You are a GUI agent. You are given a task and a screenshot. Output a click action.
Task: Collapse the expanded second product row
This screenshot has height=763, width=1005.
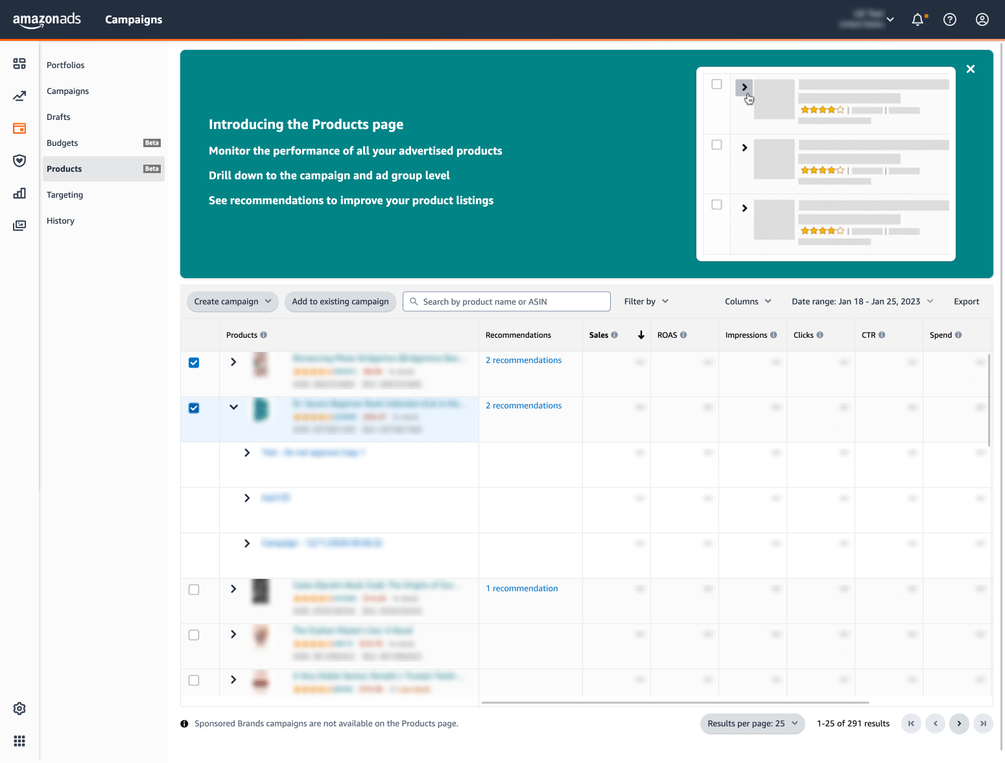click(x=233, y=408)
